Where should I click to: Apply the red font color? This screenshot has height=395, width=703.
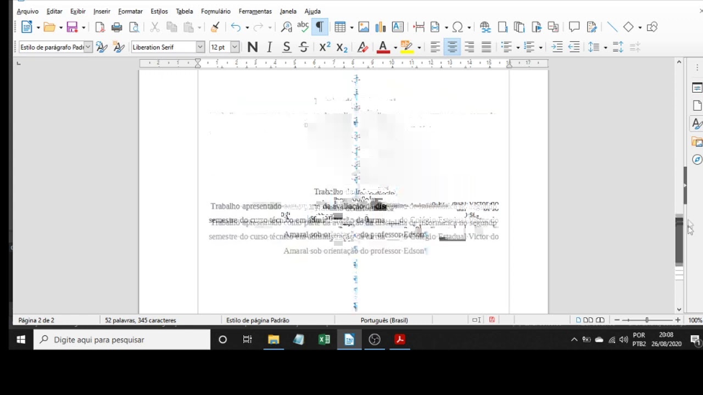tap(383, 47)
